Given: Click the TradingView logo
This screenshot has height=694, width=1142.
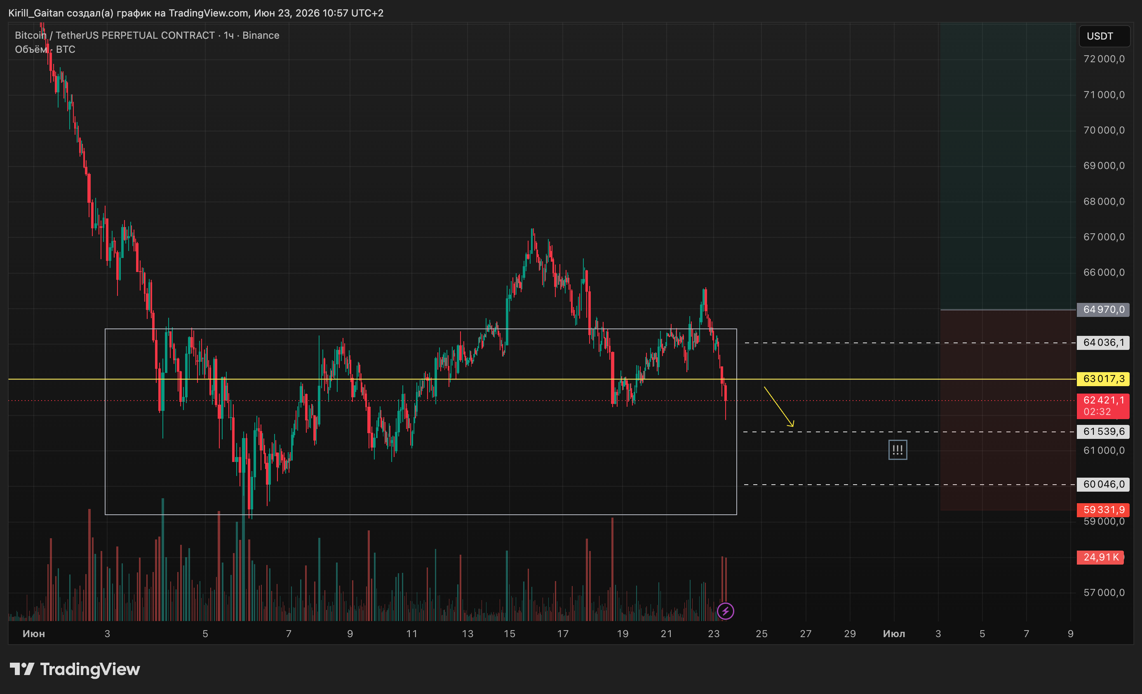Looking at the screenshot, I should click(x=75, y=669).
